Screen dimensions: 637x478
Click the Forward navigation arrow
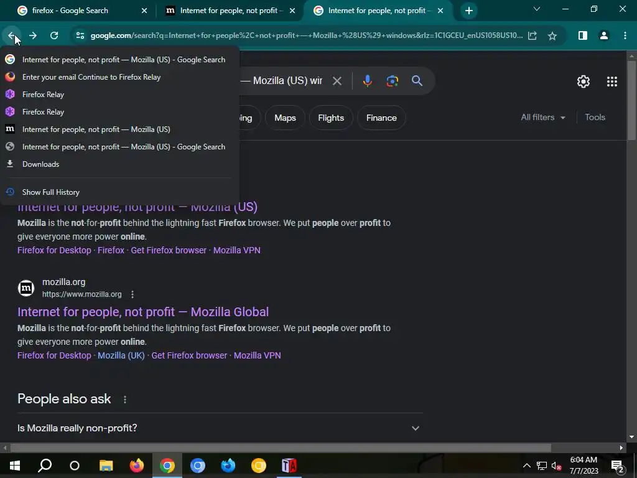(33, 35)
